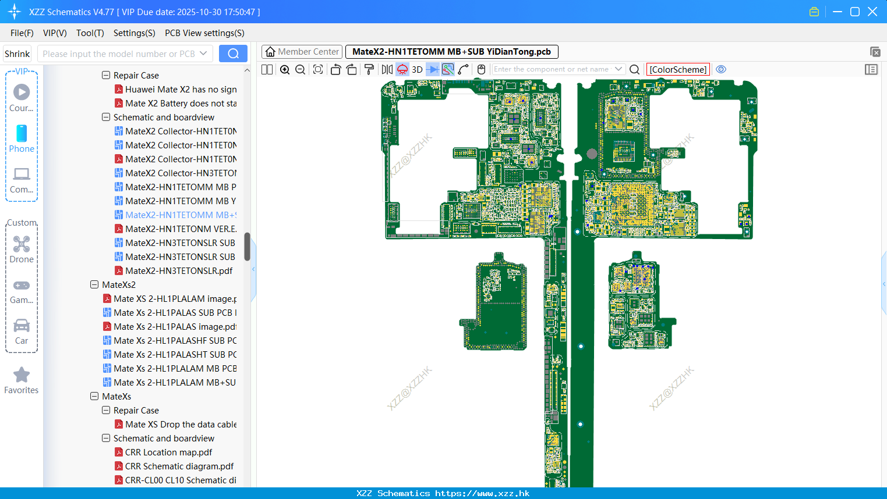Toggle the right side panel icon

point(871,69)
